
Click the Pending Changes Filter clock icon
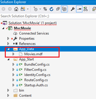click(35, 9)
